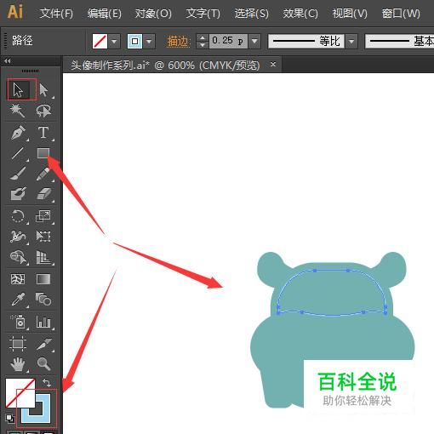Viewport: 434px width, 434px height.
Task: Select the Selection tool (black arrow)
Action: click(19, 89)
